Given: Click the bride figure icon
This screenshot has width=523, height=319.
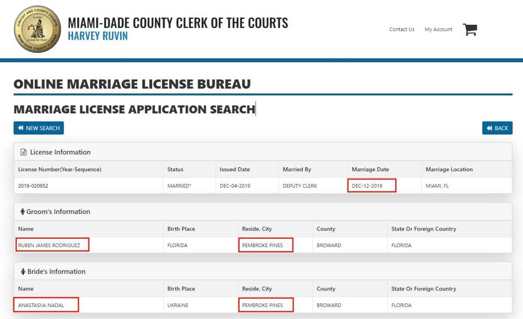Looking at the screenshot, I should [x=23, y=271].
